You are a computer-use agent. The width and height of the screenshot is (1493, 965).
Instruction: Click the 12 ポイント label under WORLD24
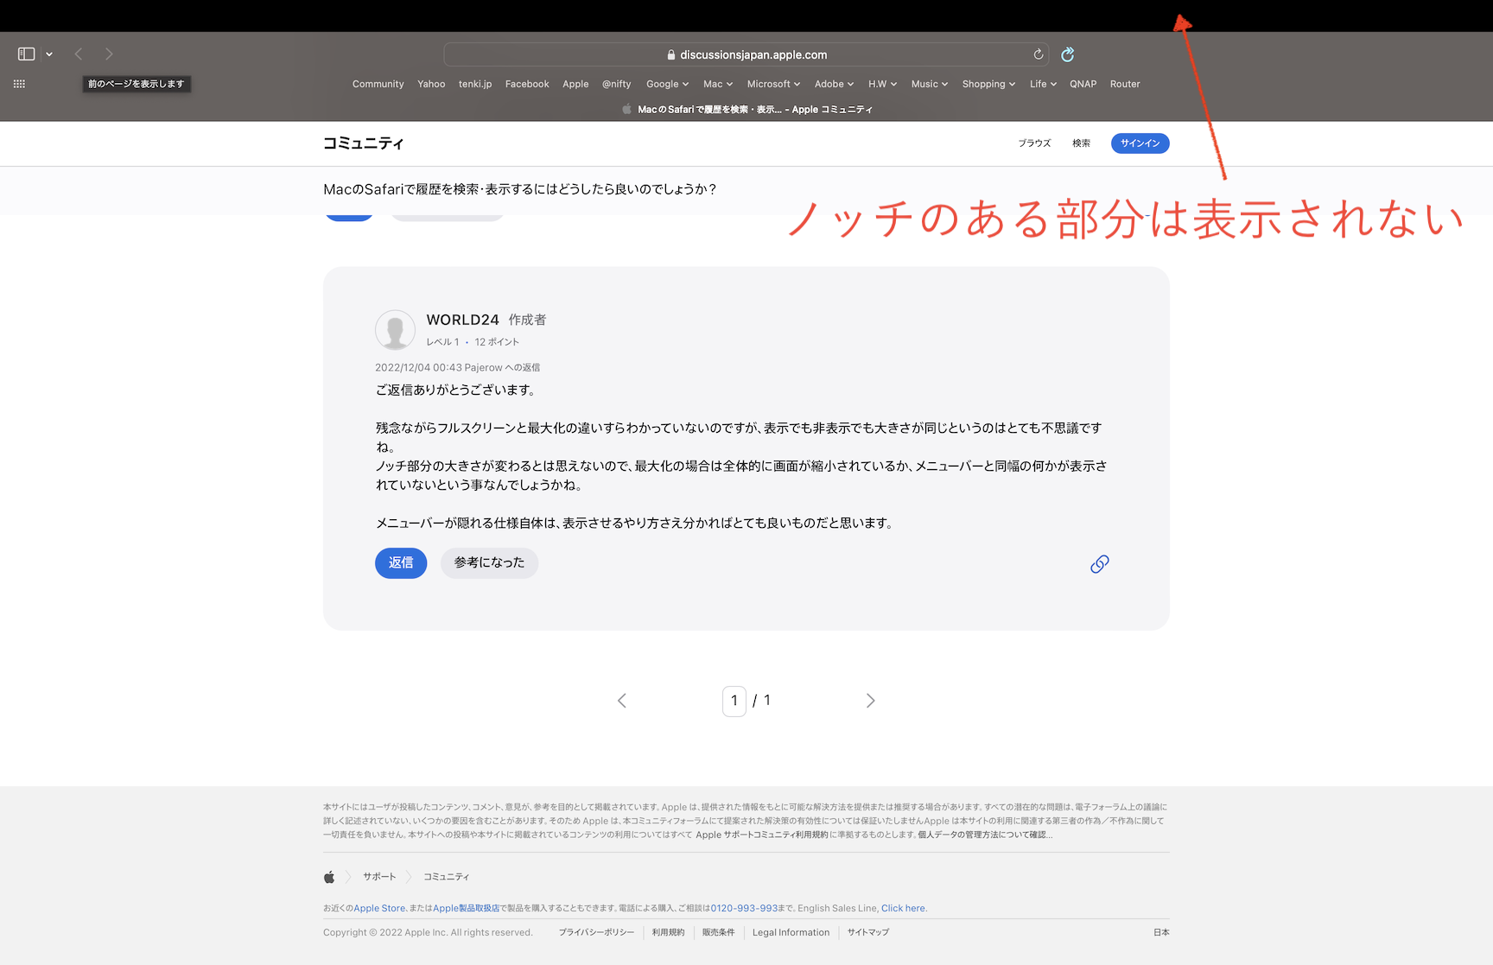point(497,342)
